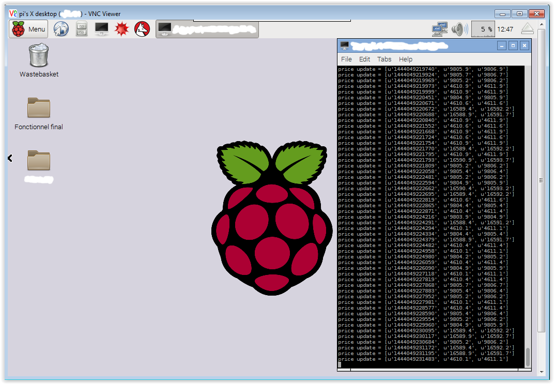Click terminal line with timestamp 1444049224216
Image resolution: width=554 pixels, height=384 pixels.
(423, 217)
